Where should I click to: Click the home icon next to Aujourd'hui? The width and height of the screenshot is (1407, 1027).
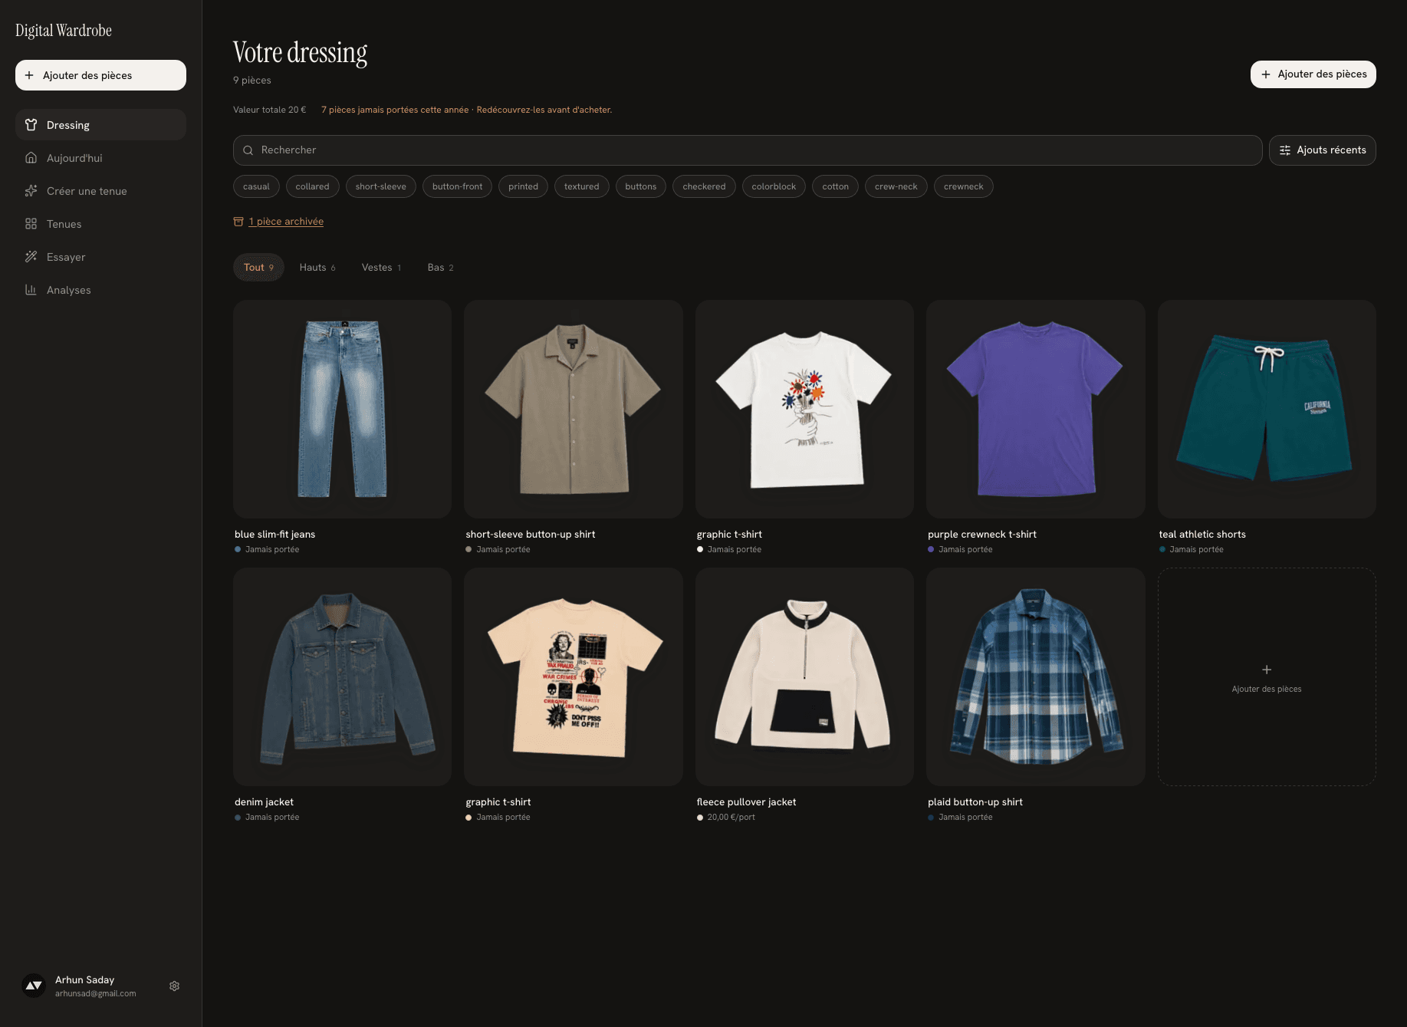(x=31, y=158)
